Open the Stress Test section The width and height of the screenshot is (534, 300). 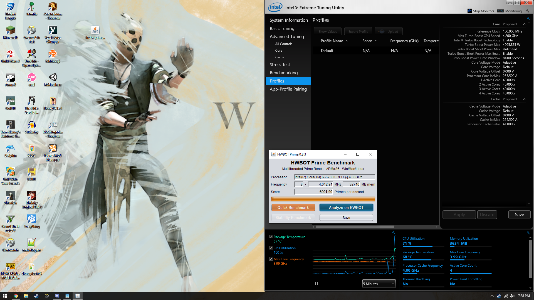(x=280, y=64)
